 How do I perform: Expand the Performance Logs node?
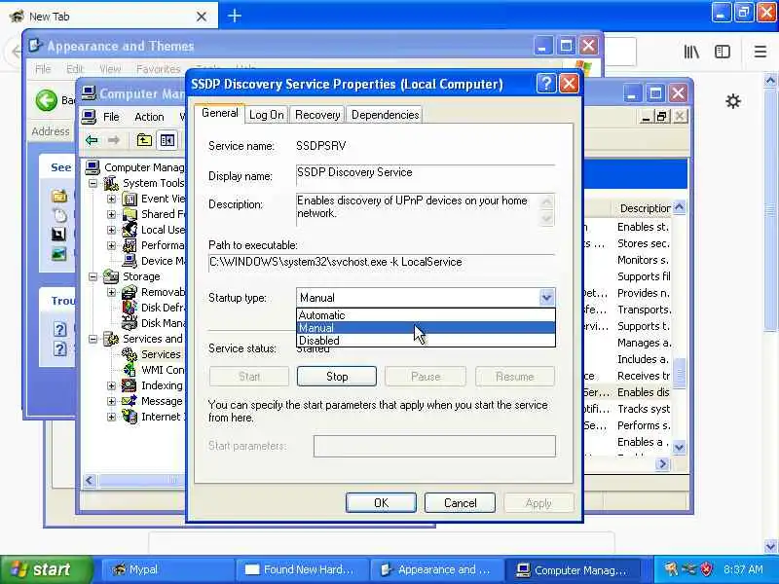click(x=111, y=245)
